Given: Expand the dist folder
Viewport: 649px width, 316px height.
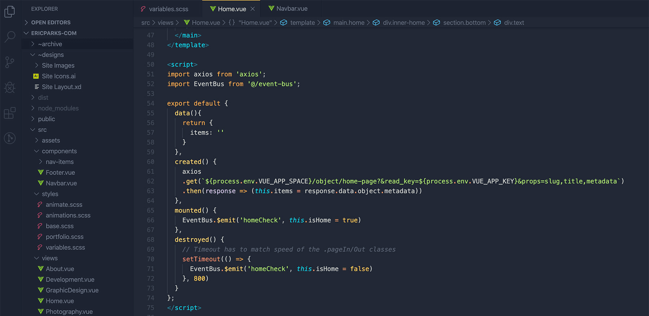Looking at the screenshot, I should point(33,98).
